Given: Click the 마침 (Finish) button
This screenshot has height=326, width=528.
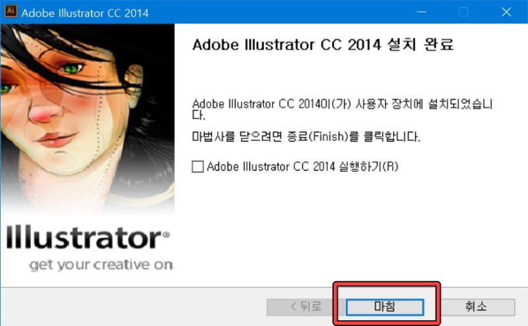Looking at the screenshot, I should tap(385, 307).
